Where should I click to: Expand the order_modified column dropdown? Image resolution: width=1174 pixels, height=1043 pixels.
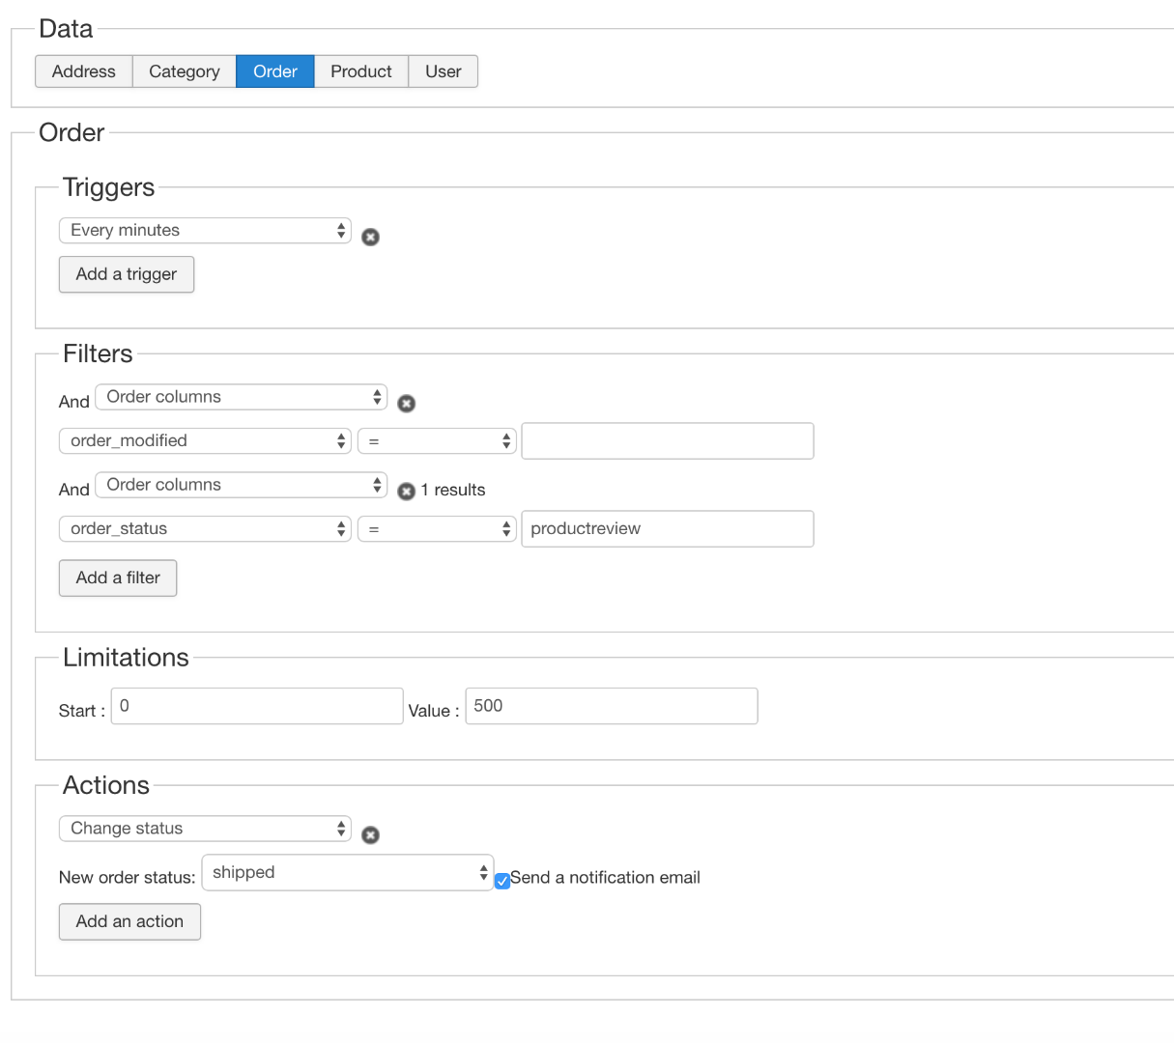click(205, 440)
